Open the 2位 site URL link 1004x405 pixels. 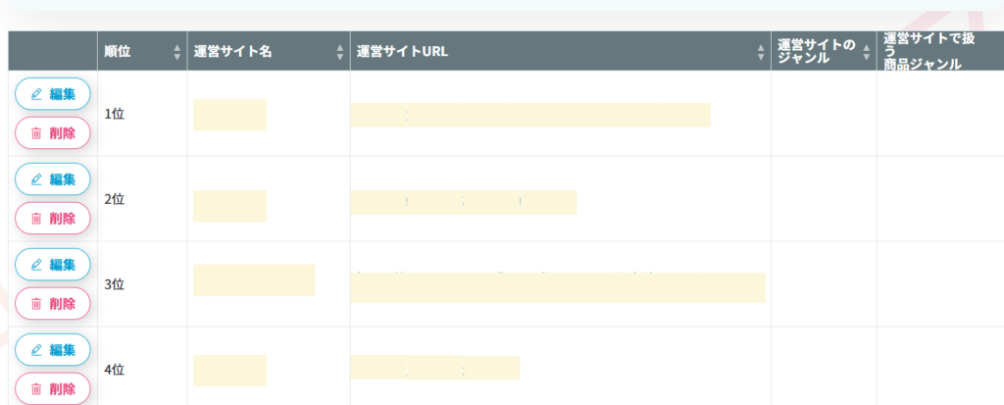click(x=464, y=202)
